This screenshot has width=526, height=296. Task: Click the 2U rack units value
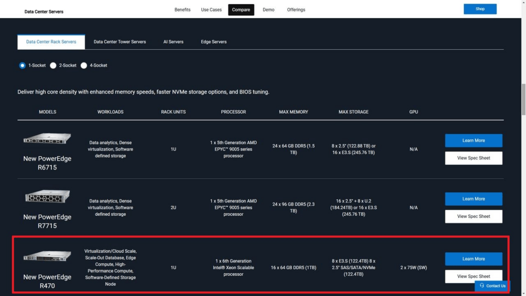(173, 208)
